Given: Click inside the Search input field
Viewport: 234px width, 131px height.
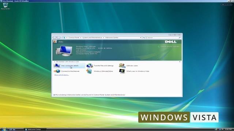Looking at the screenshot, I should click(162, 38).
